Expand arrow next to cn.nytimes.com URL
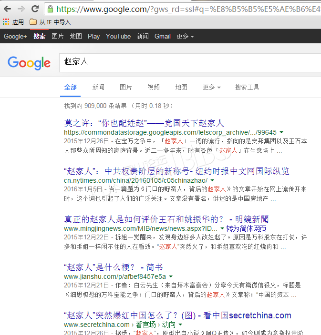Viewport: 321px width, 335px height. 212,180
